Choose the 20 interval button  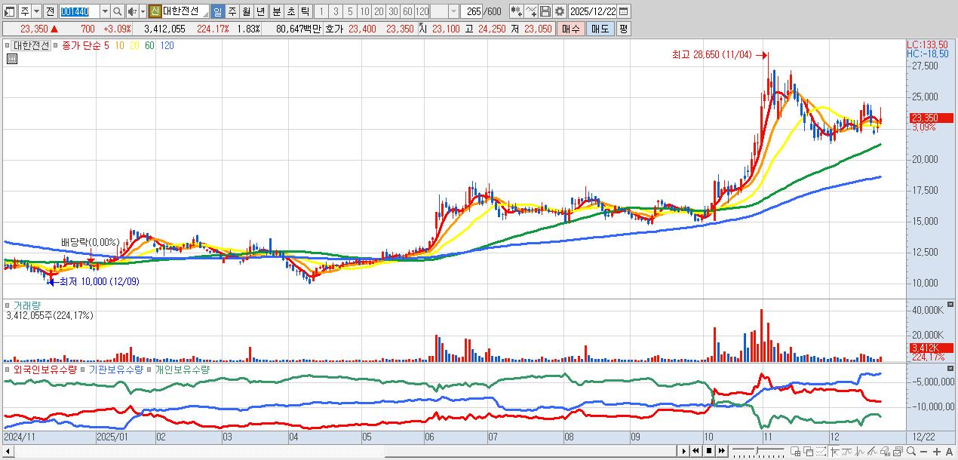click(x=379, y=11)
